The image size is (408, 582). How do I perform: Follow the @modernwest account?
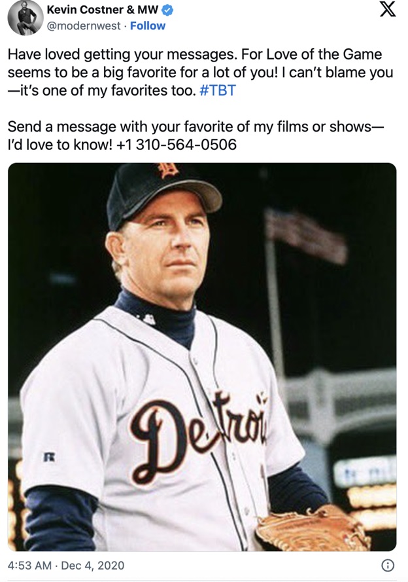(x=148, y=26)
